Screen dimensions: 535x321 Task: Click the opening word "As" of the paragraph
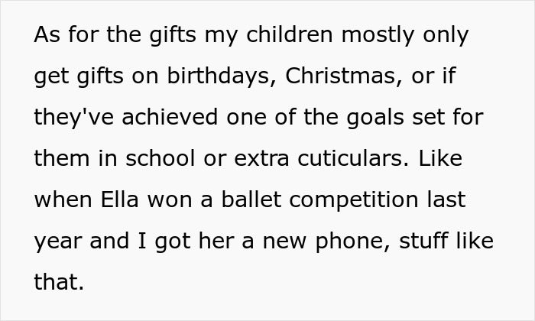click(46, 35)
